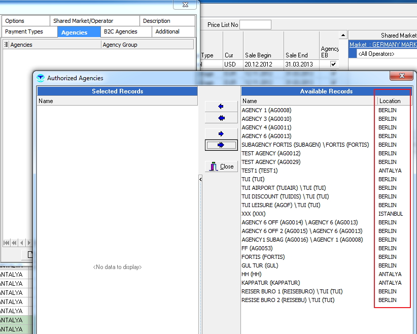Click the Authorized Agencies window title icon
Image resolution: width=417 pixels, height=334 pixels.
tap(41, 78)
